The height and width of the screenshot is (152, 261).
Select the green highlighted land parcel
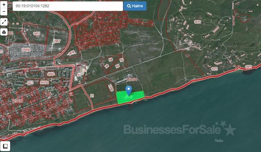click(x=130, y=97)
